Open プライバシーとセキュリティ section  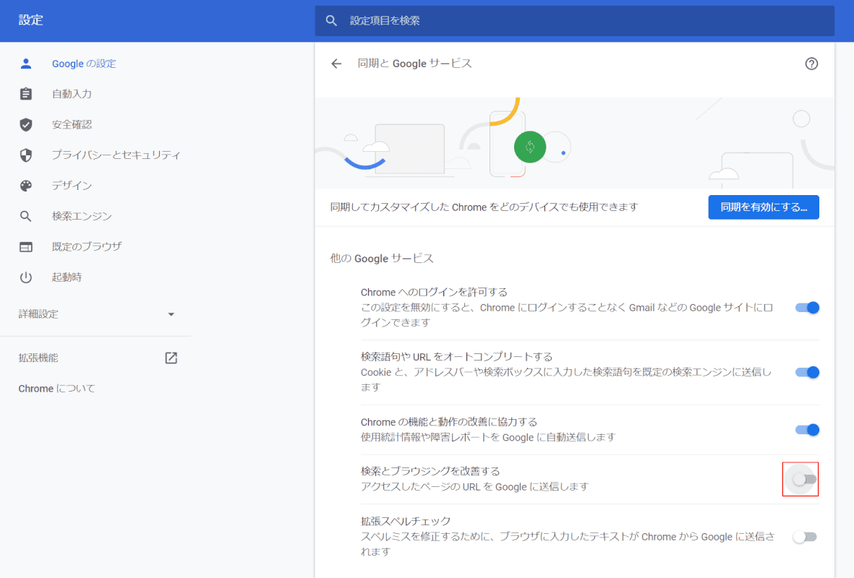pos(116,155)
